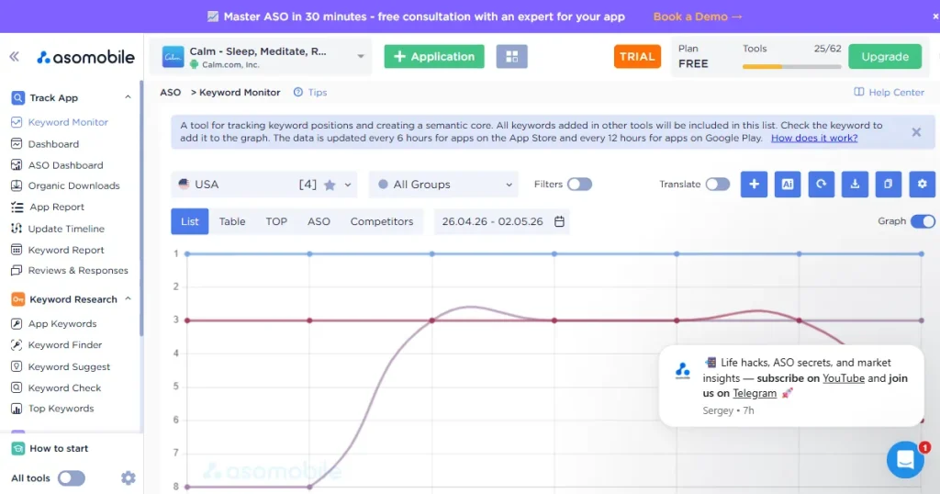Click the Keyword Finder icon
The image size is (940, 494).
(x=17, y=344)
